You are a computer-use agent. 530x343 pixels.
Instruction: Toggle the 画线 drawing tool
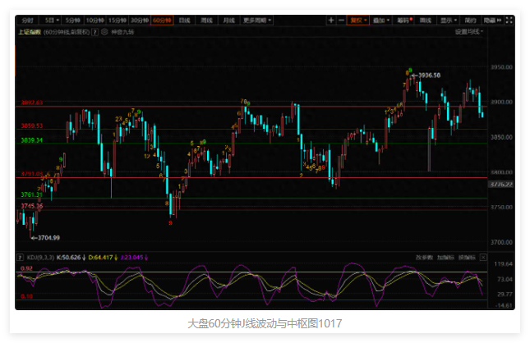tap(425, 18)
